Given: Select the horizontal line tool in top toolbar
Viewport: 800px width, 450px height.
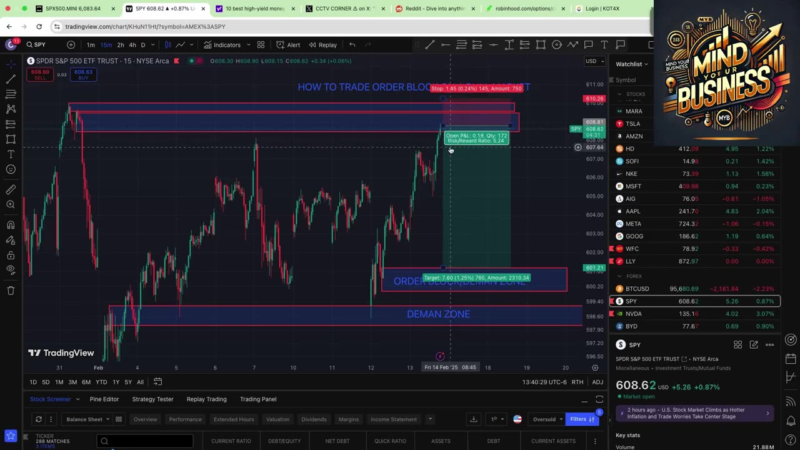Looking at the screenshot, I should pos(446,45).
